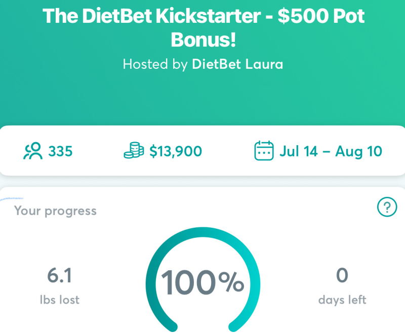Screen dimensions: 405x334
Task: Tap the Jul 14 – Aug 10 date range
Action: pos(331,151)
